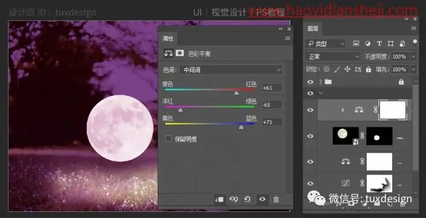Select the 图层 Layers tab

(313, 28)
